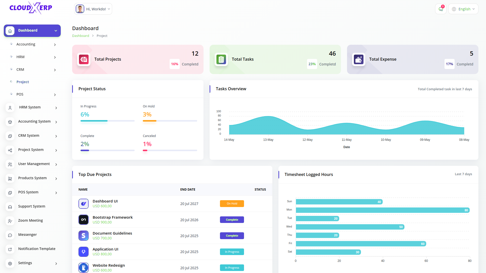This screenshot has width=486, height=273.
Task: Click the Mon bar in timesheet chart
Action: [382, 210]
